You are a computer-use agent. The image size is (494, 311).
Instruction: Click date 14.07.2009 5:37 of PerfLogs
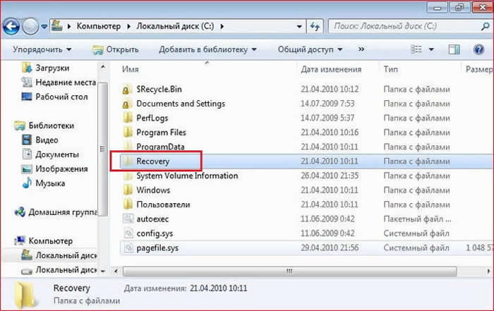327,118
